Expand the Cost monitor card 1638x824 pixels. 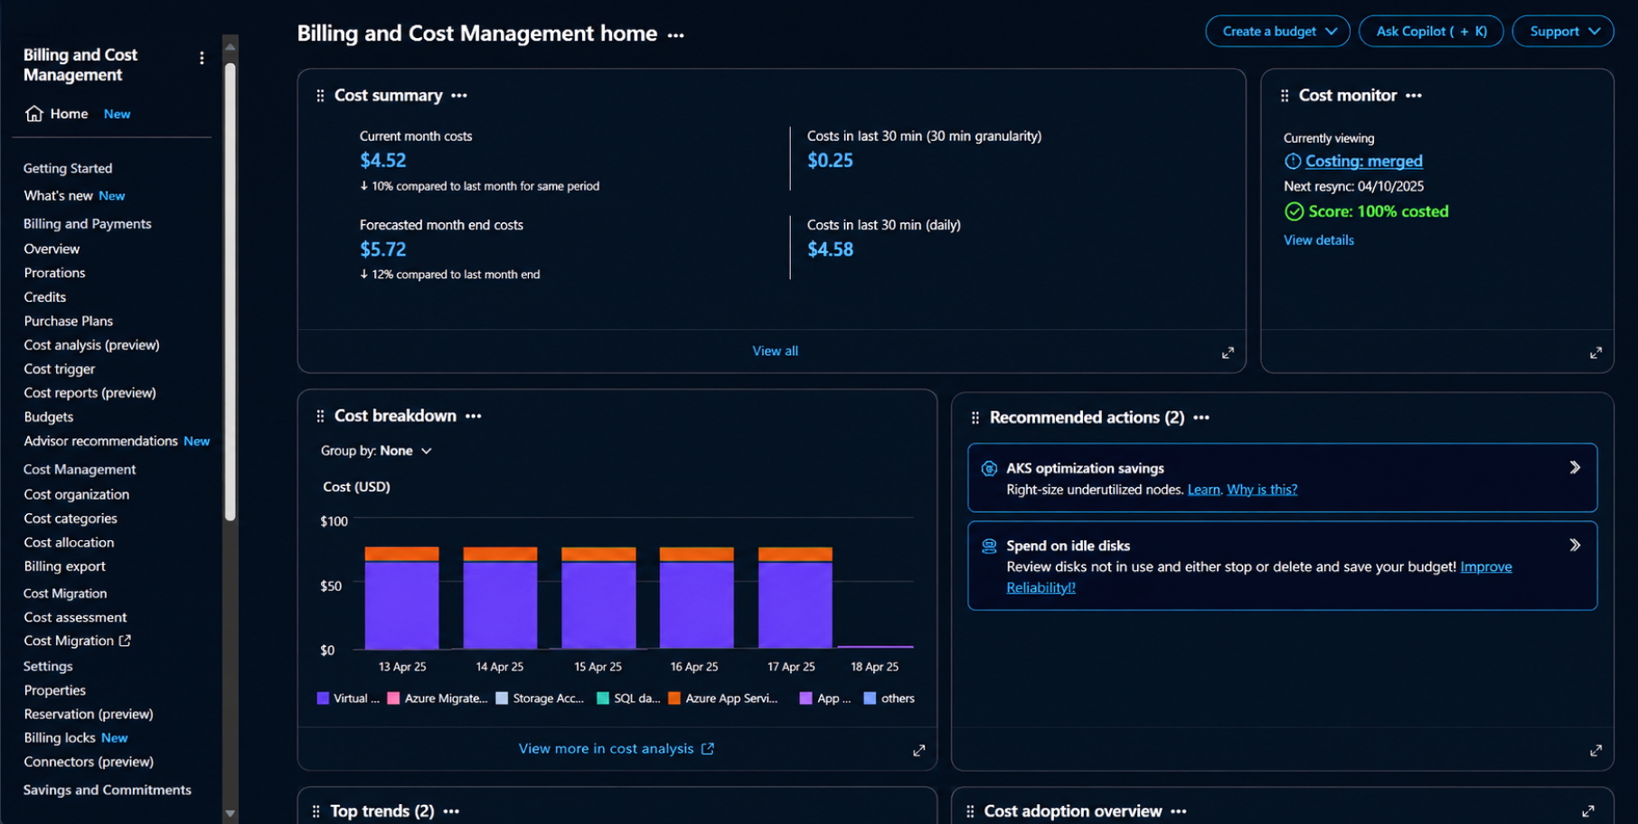pos(1596,353)
